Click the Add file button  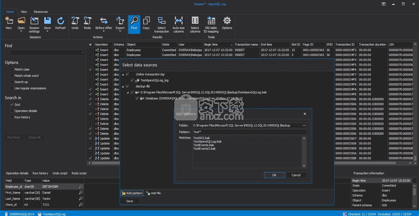(153, 193)
